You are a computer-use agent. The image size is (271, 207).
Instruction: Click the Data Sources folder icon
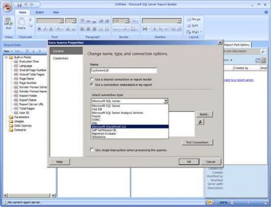11,126
